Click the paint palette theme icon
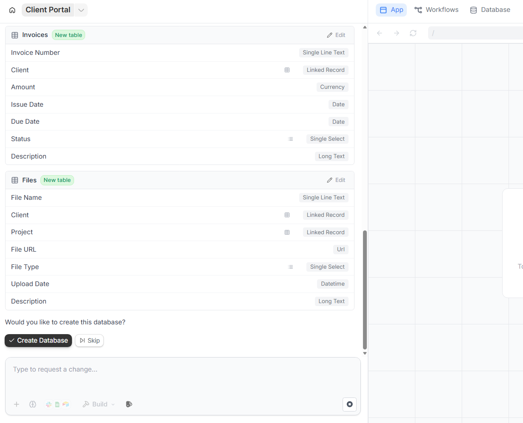This screenshot has width=523, height=423. tap(129, 404)
